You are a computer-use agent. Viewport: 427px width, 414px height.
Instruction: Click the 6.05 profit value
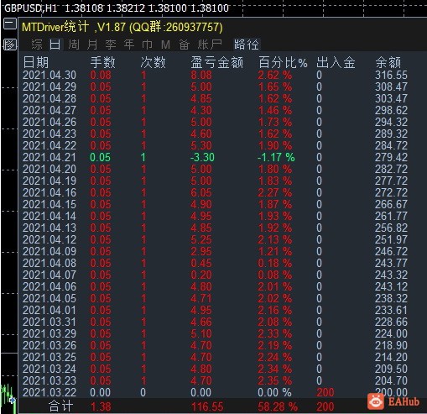201,193
